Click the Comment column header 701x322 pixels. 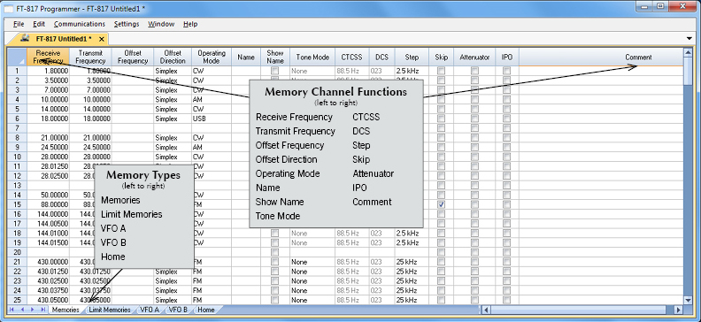[x=601, y=57]
